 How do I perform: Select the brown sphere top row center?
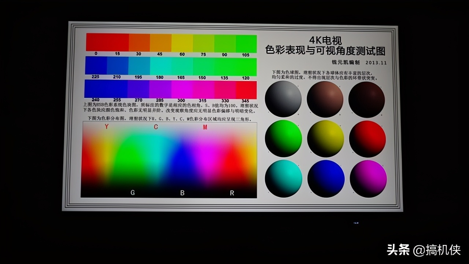325,98
